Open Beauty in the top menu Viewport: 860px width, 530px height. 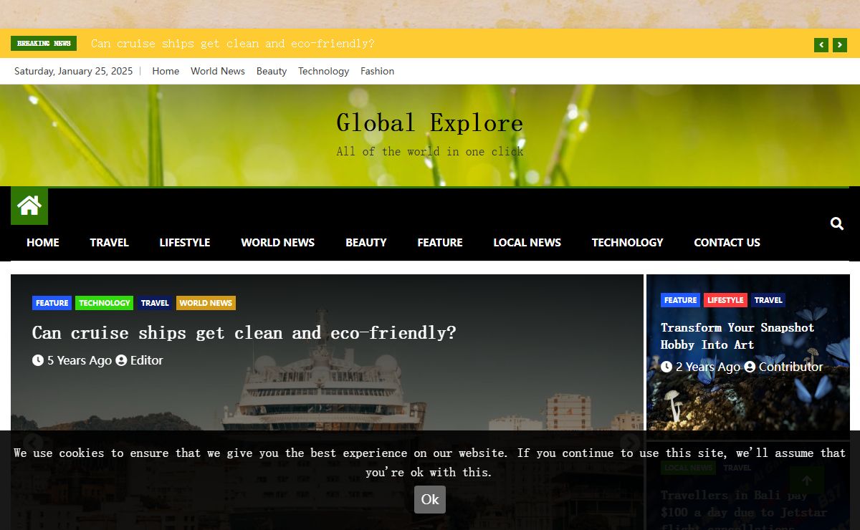[x=272, y=71]
